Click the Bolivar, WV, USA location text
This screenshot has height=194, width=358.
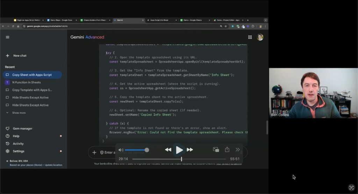point(19,161)
